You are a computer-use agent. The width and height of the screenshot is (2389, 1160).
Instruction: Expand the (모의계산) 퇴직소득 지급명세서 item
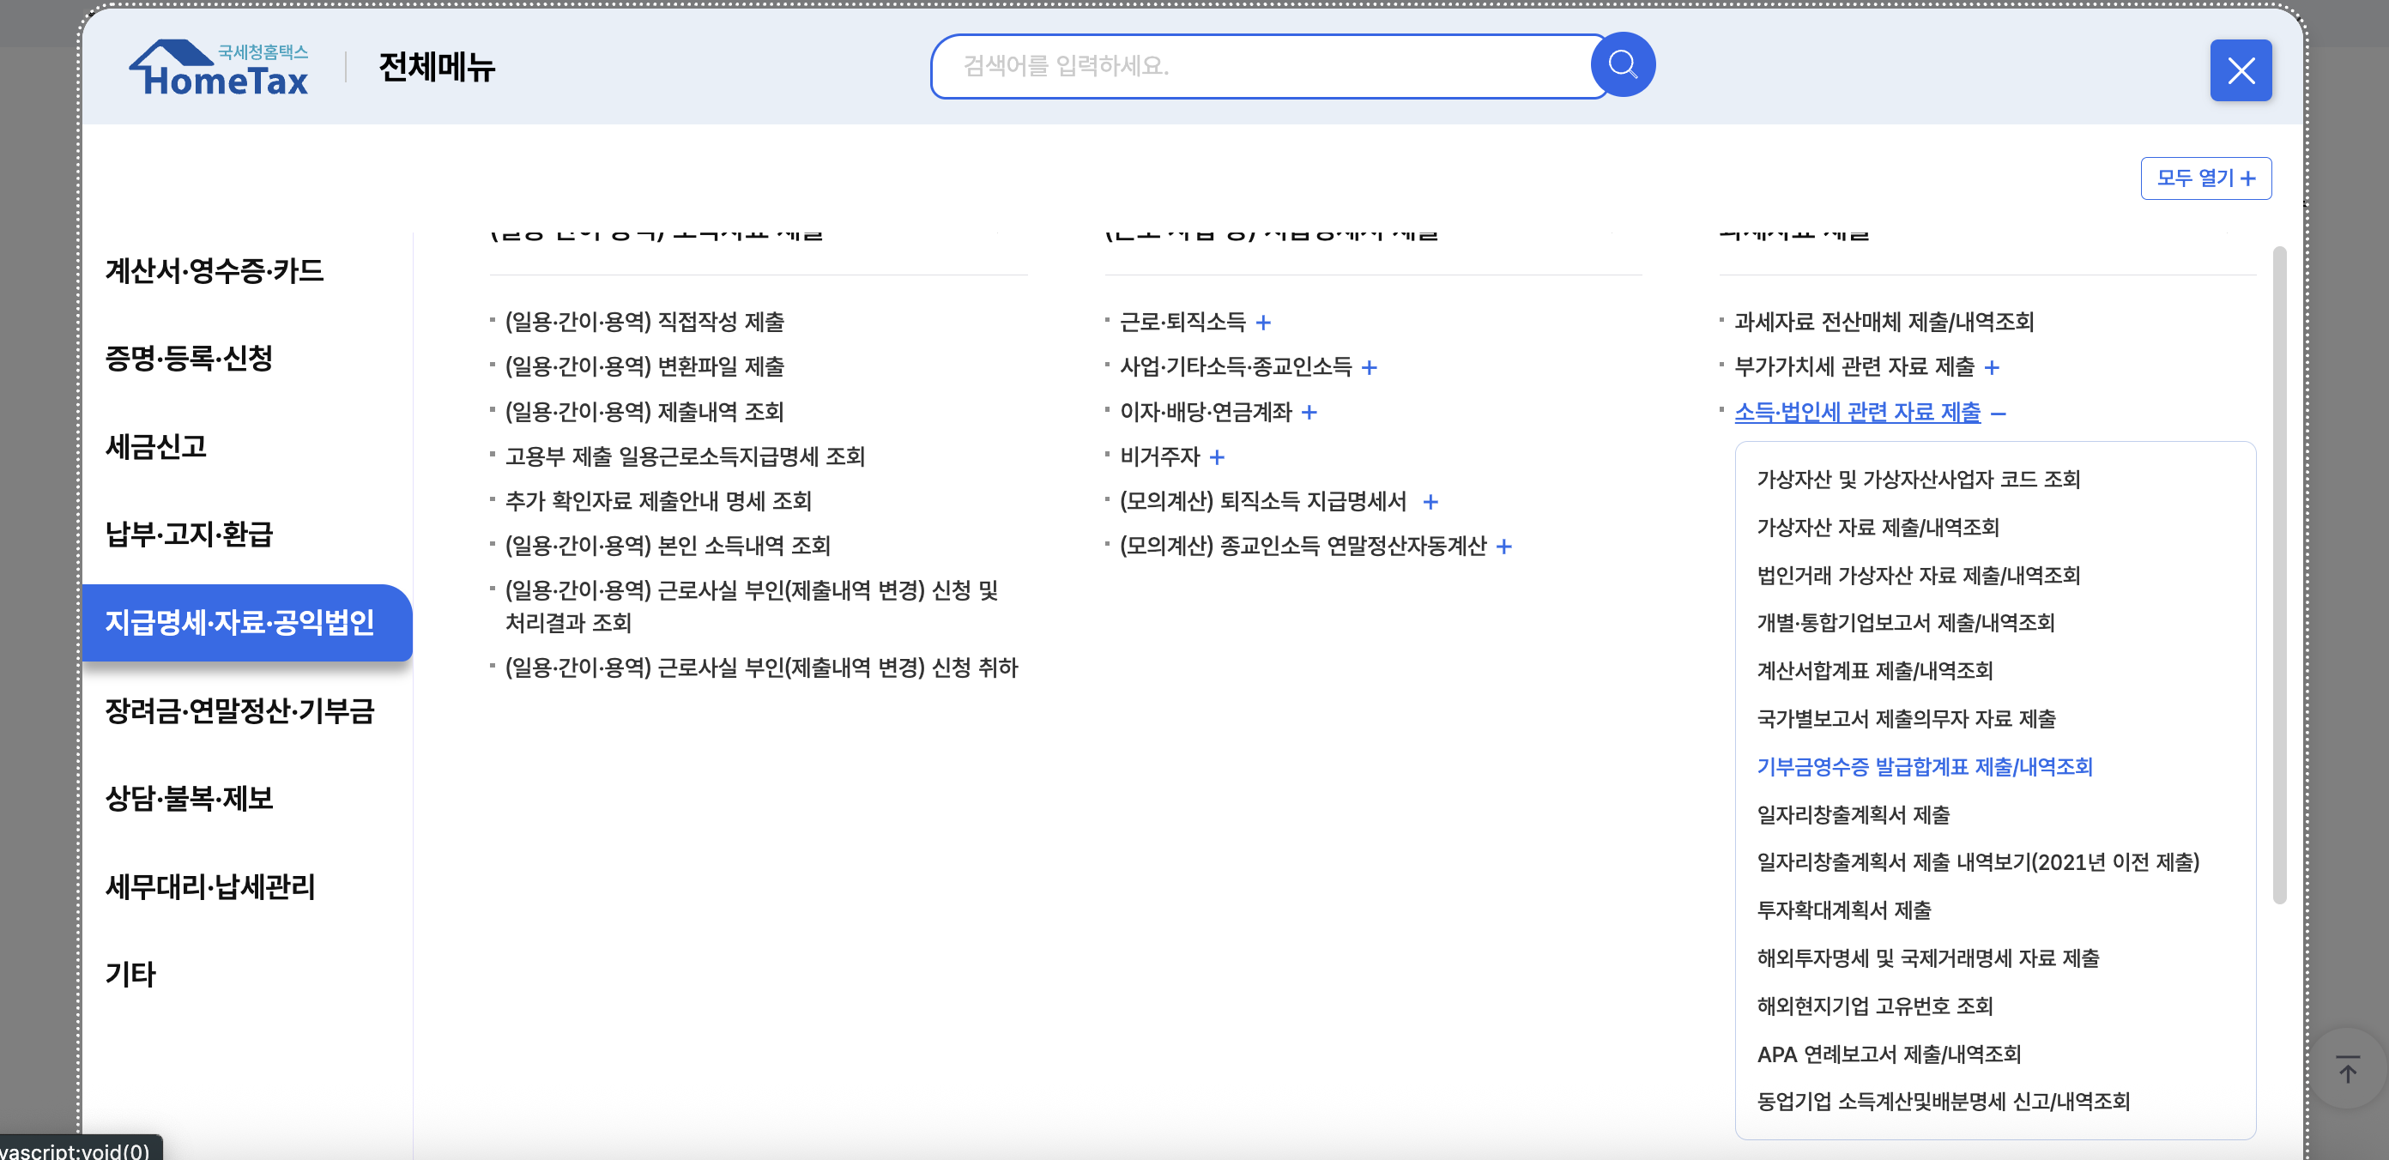tap(1432, 502)
